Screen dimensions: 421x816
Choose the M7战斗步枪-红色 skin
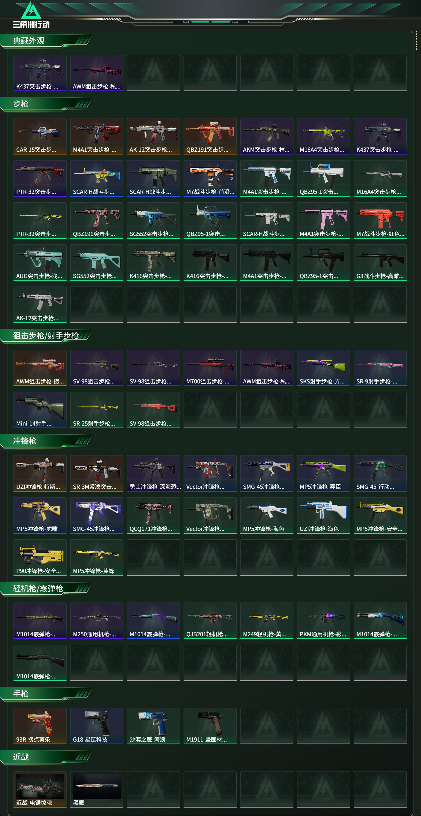(x=380, y=220)
